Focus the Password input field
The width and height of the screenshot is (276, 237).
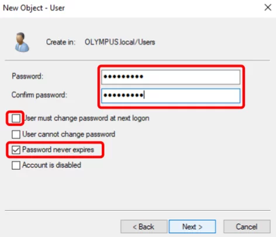(x=171, y=77)
